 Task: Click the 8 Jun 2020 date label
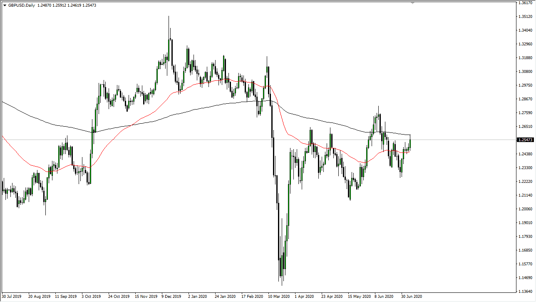coord(384,297)
